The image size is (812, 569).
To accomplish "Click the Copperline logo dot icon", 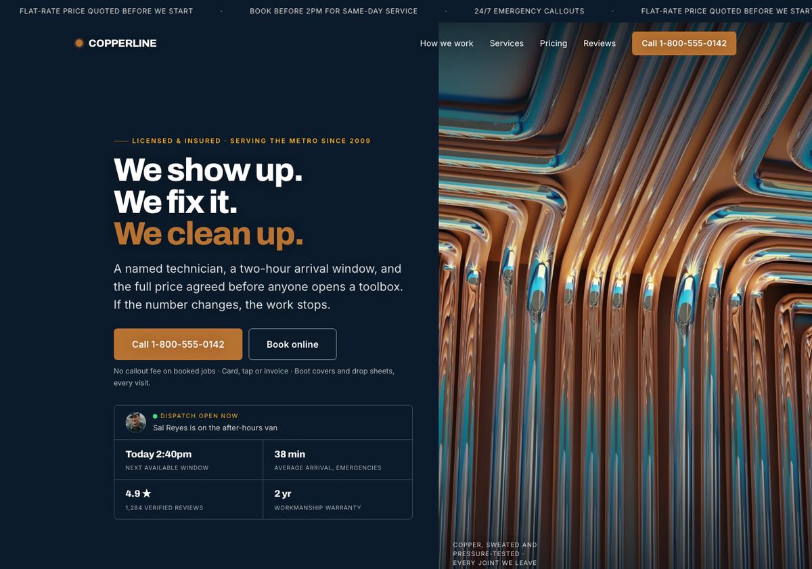I will click(x=79, y=43).
